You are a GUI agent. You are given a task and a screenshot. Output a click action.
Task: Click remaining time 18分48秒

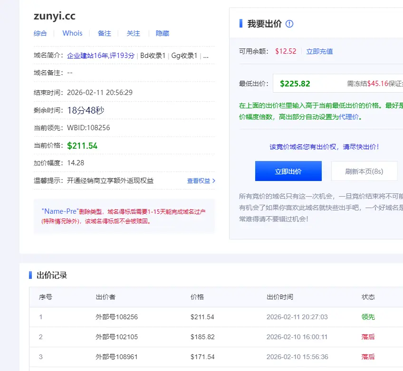(x=86, y=111)
